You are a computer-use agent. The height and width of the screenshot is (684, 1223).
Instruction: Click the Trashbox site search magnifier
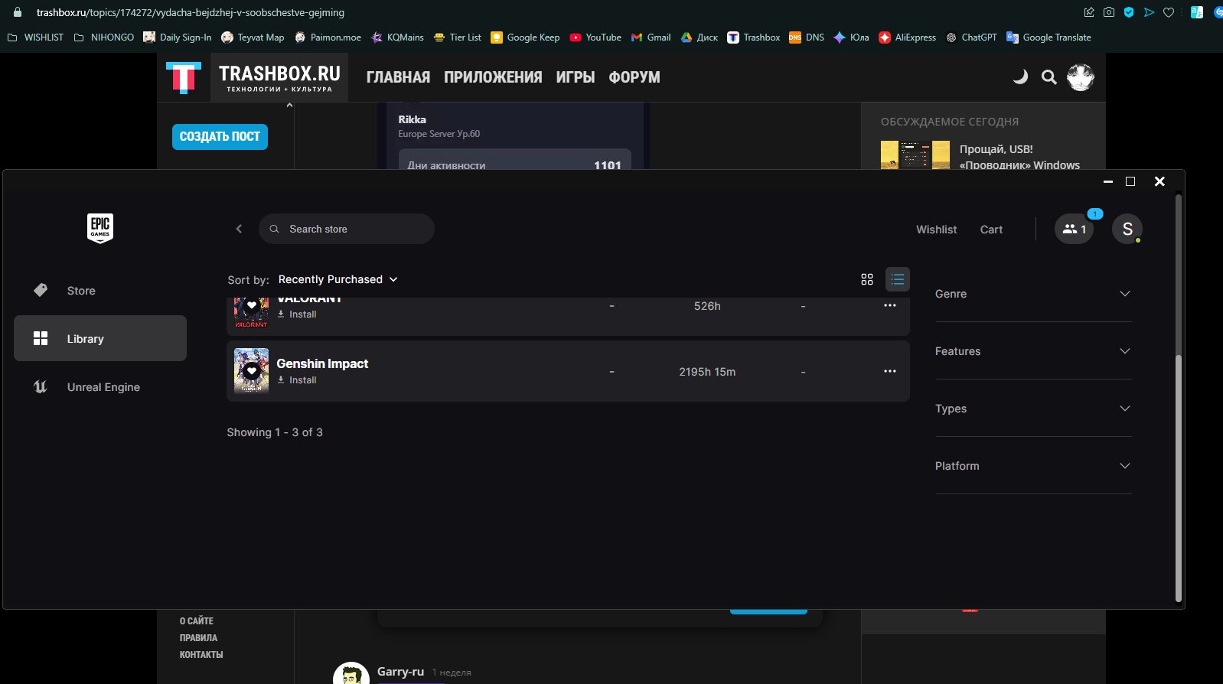[x=1049, y=77]
